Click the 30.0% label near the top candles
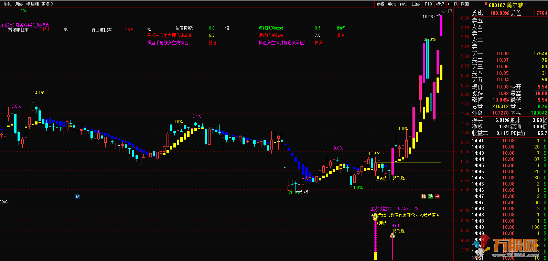Screen dimensions: 548x261 (x=430, y=39)
